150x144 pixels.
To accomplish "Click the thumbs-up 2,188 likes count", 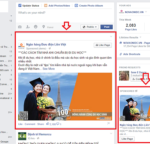I will pyautogui.click(x=51, y=124).
